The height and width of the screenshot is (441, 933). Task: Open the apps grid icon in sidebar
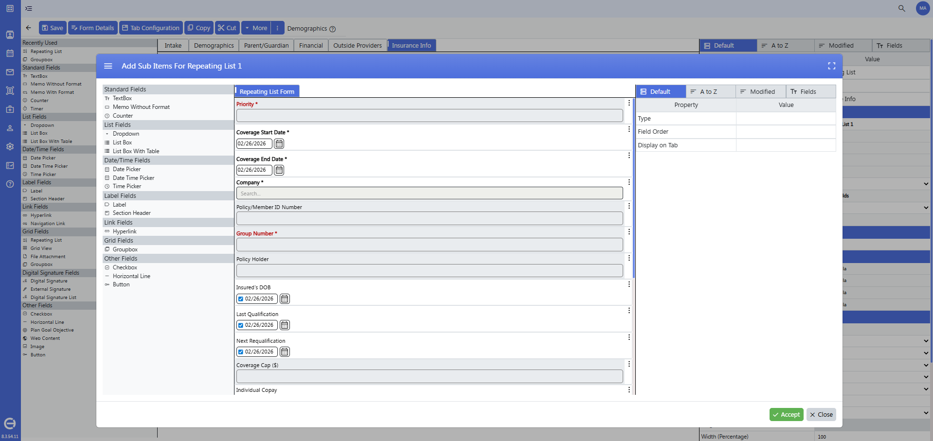[x=10, y=8]
